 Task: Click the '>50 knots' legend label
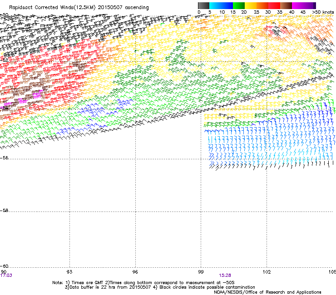(323, 12)
